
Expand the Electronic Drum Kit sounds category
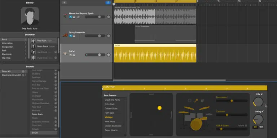pos(26,75)
